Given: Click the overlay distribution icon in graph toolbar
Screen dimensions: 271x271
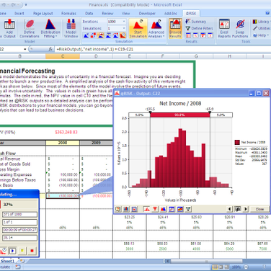Looking at the screenshot, I should pyautogui.click(x=163, y=209).
